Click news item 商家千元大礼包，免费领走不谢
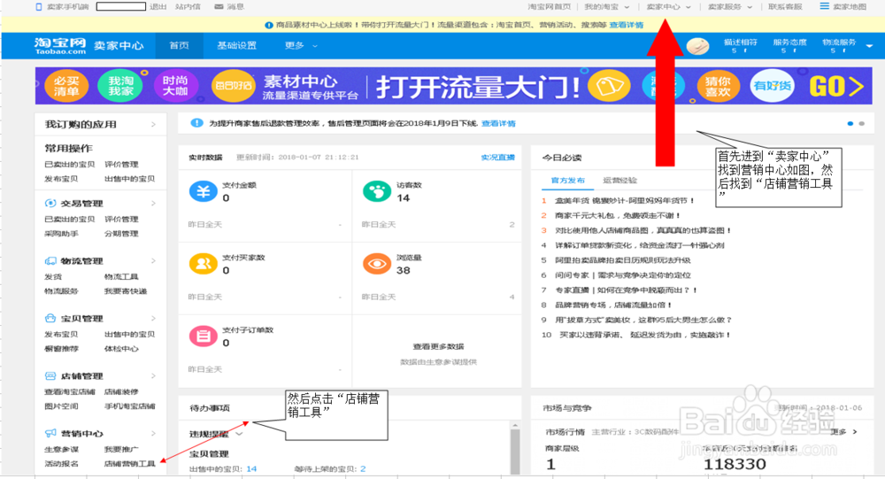The image size is (885, 479). coord(618,215)
